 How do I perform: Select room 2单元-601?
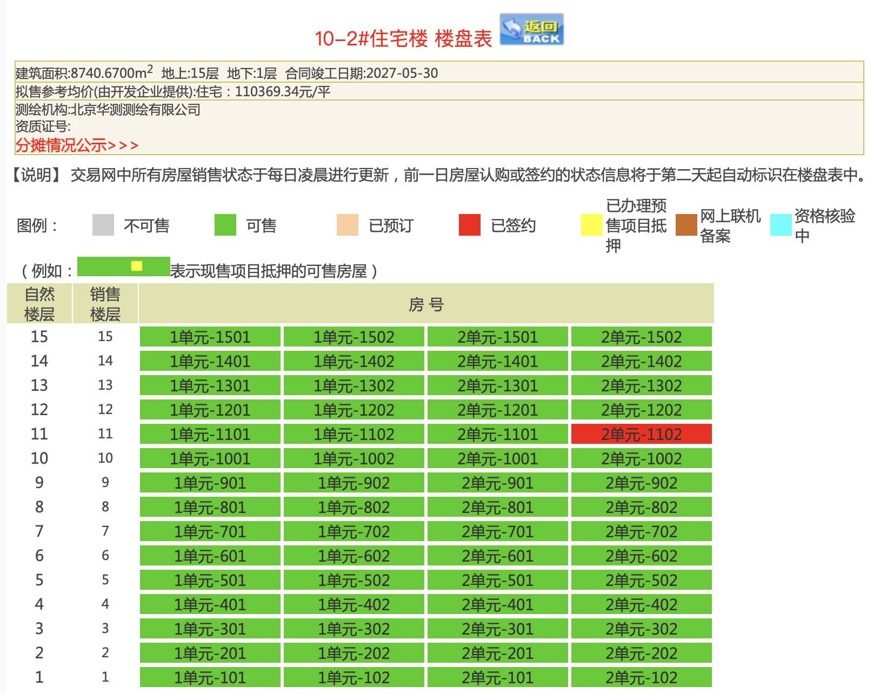click(498, 556)
